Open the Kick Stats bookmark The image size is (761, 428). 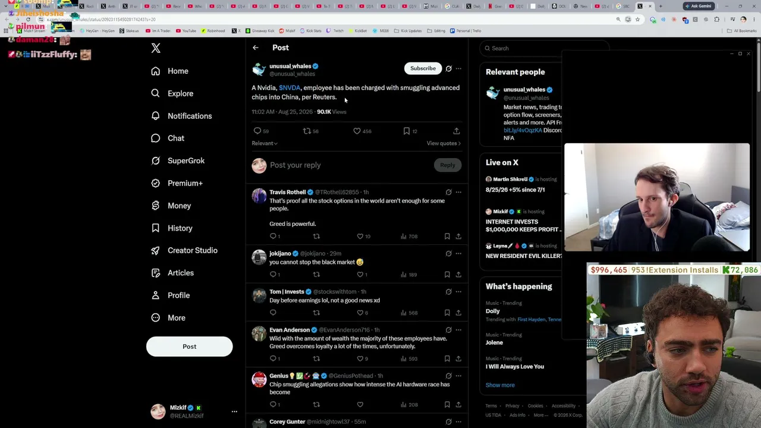click(311, 31)
